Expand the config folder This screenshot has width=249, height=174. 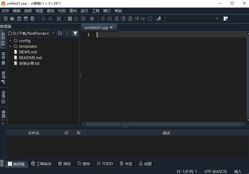coord(10,40)
